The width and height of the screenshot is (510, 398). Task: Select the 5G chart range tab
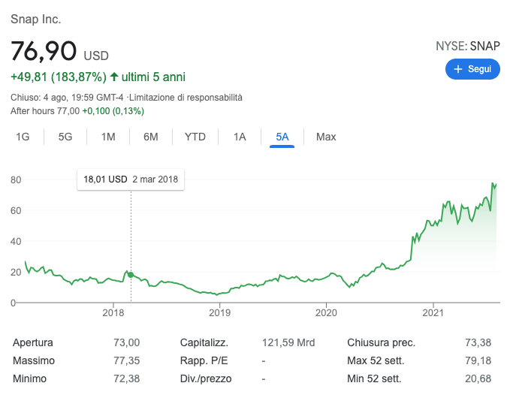pyautogui.click(x=65, y=137)
